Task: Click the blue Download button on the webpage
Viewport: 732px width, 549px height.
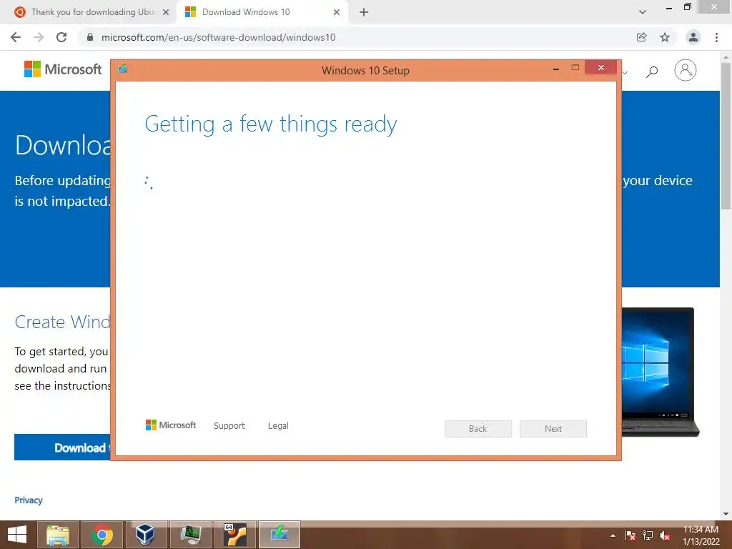Action: tap(63, 447)
